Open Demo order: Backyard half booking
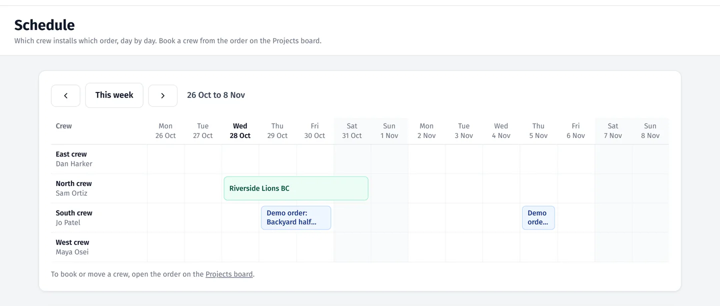Viewport: 720px width, 306px height. pos(296,217)
